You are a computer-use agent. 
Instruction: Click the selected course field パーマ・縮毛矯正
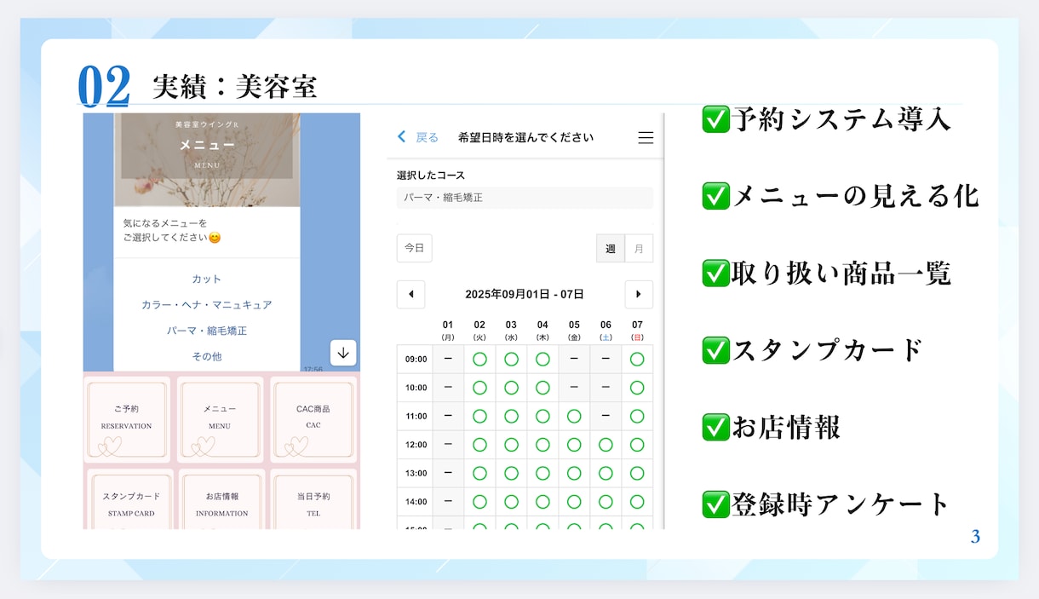point(525,198)
